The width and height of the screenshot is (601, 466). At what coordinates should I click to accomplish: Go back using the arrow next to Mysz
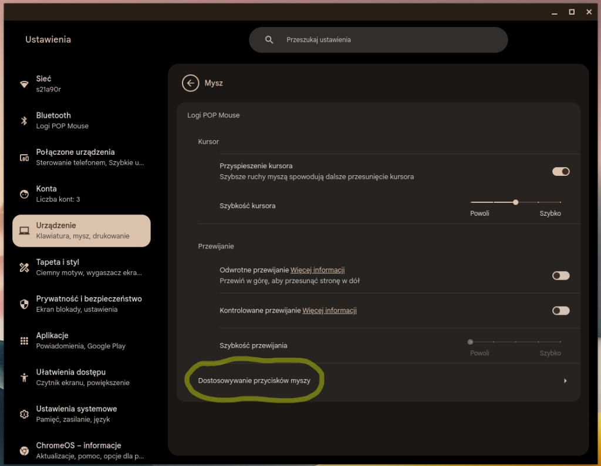click(x=191, y=83)
